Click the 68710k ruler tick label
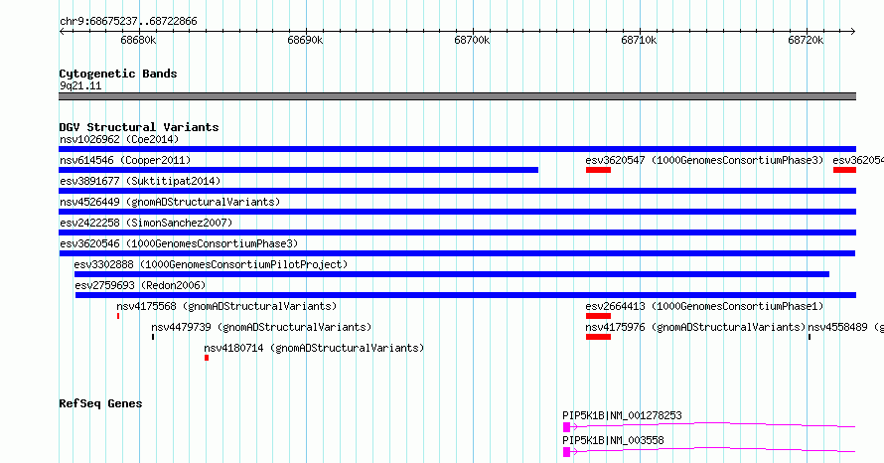 (x=639, y=41)
